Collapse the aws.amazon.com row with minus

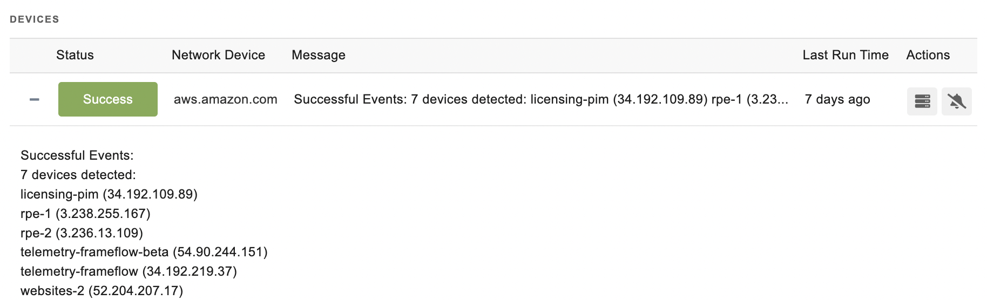[x=35, y=99]
